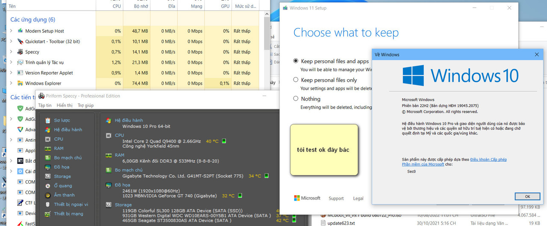Expand the Speccy process row
Screen dimensions: 547x226
11,52
